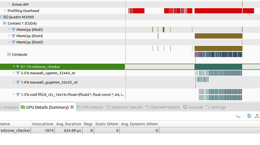Close the GPU Details (Summary) tab
The width and height of the screenshot is (260, 145).
(72, 107)
